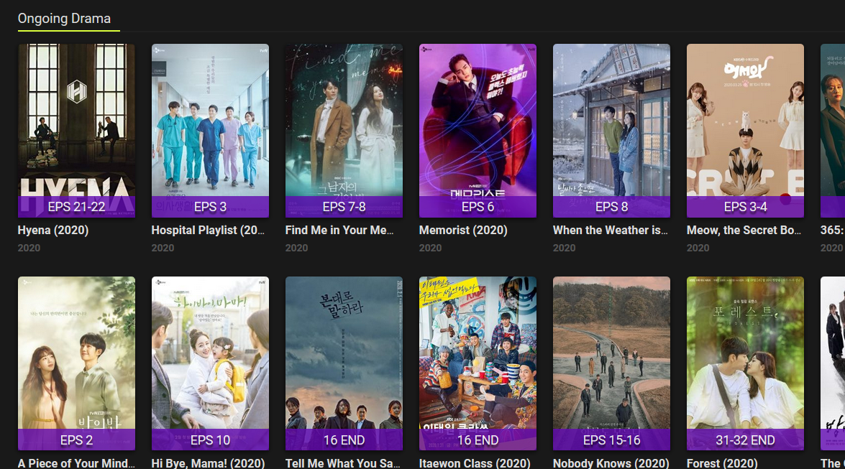The height and width of the screenshot is (469, 845).
Task: Click the EPS 10 episode badge
Action: point(210,440)
